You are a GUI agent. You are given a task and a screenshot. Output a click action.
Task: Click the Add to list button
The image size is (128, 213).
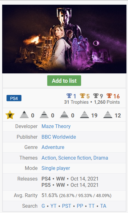[64, 81]
